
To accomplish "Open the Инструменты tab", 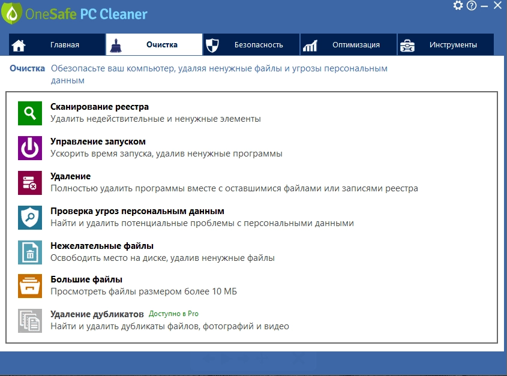I will (x=446, y=44).
